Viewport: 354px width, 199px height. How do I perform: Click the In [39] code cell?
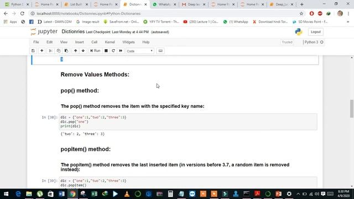[188, 182]
